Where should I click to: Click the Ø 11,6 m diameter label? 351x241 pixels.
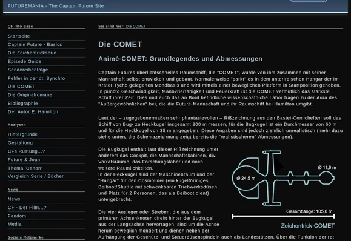coord(327,168)
